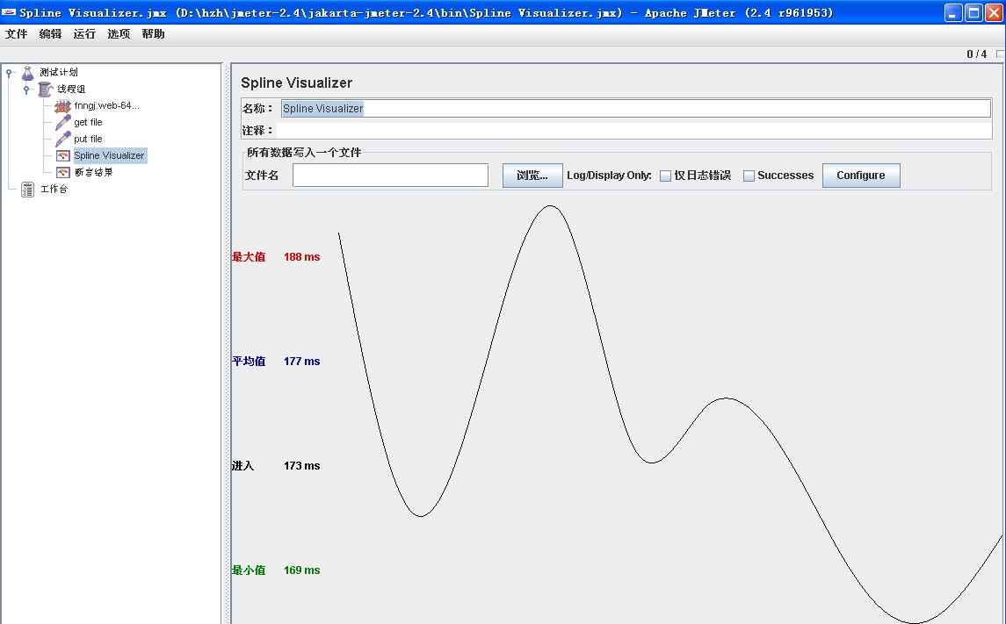This screenshot has width=1006, height=624.
Task: Collapse the Thread Group tree node
Action: (x=26, y=90)
